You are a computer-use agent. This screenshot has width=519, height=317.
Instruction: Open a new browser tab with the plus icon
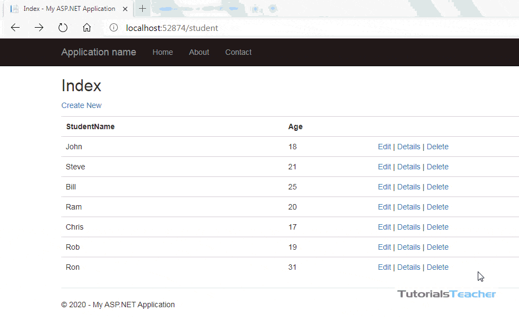click(142, 8)
